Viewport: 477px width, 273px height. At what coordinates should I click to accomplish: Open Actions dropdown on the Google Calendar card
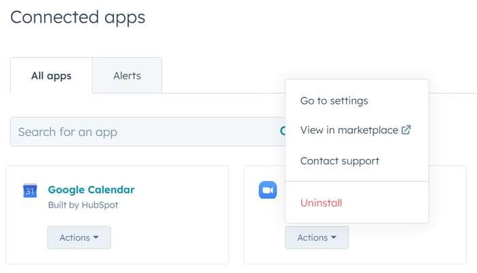point(78,238)
